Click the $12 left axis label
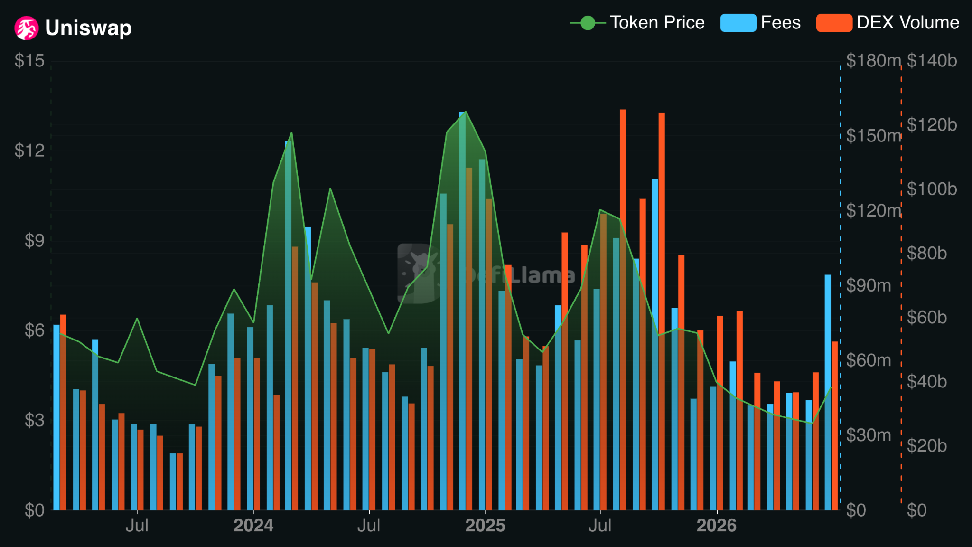This screenshot has height=547, width=972. point(29,151)
